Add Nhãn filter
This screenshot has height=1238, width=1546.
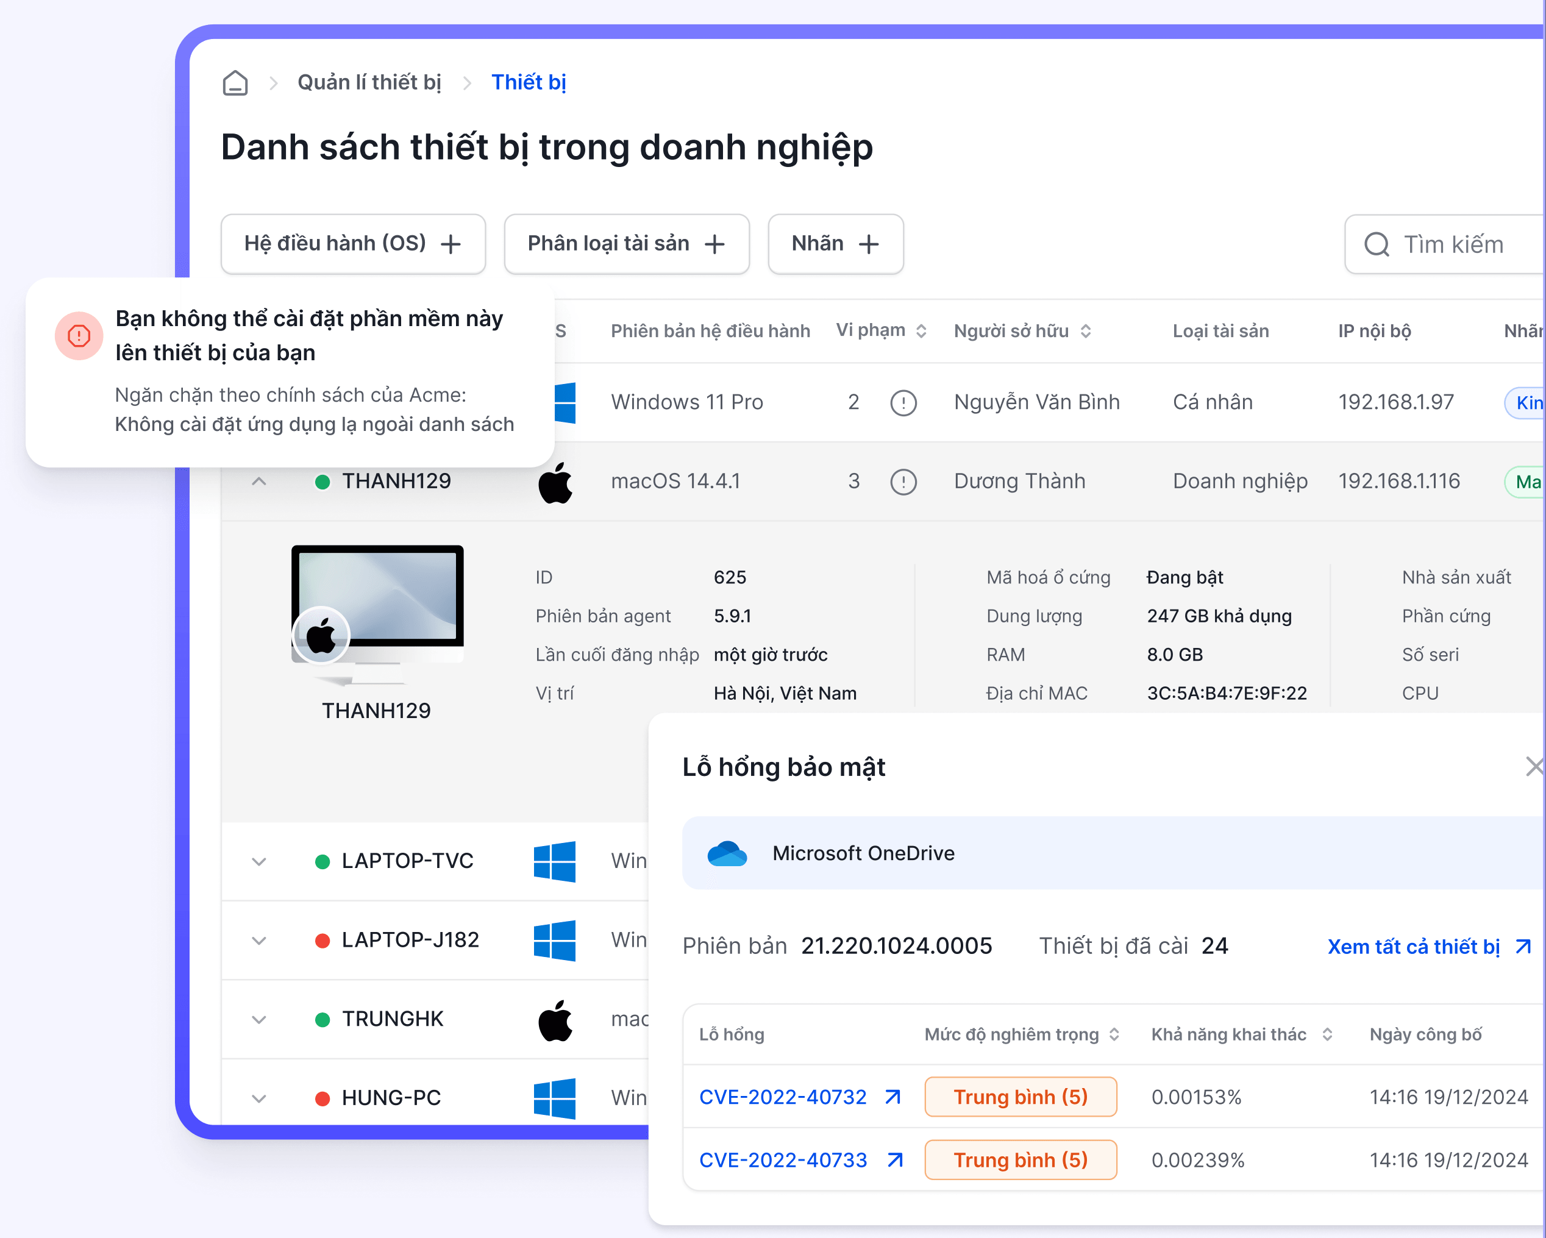(x=835, y=244)
